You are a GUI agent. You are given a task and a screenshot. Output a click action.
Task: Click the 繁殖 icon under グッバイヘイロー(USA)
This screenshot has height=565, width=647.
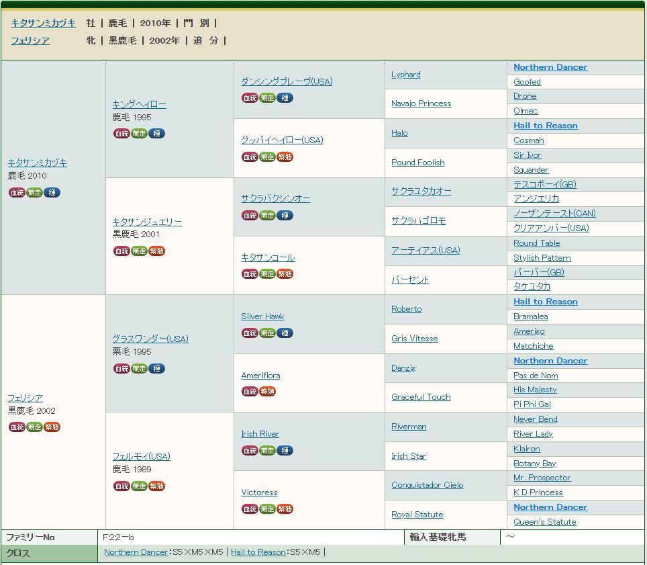click(285, 157)
